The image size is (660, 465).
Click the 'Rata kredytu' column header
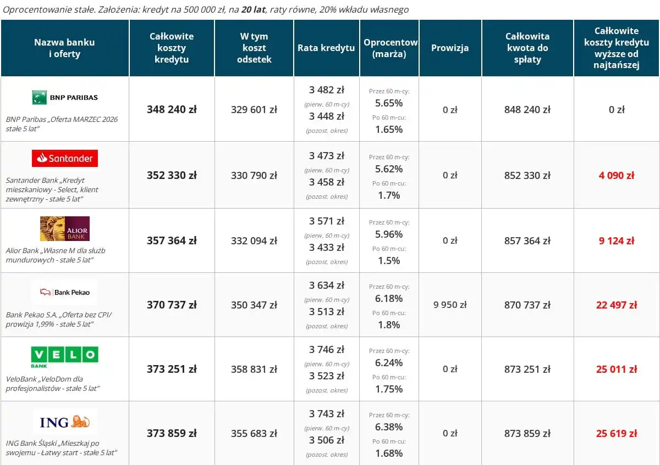point(326,48)
